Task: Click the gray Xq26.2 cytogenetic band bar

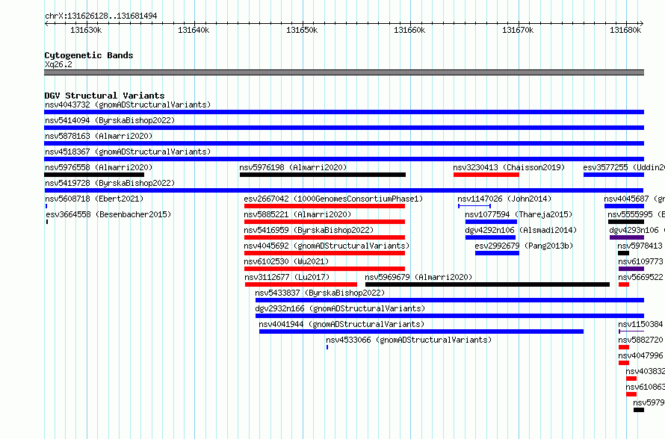Action: [x=344, y=72]
